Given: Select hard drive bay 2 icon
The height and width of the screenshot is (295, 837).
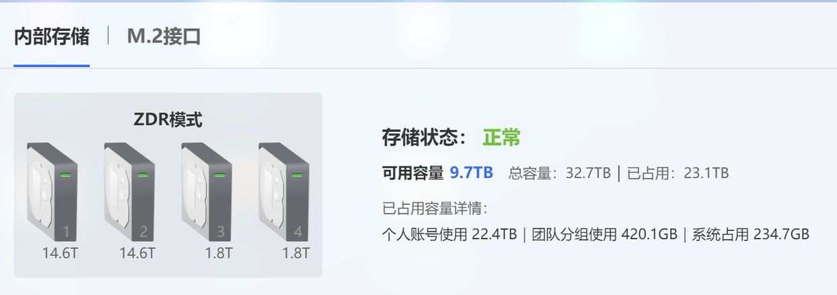Looking at the screenshot, I should pos(129,192).
